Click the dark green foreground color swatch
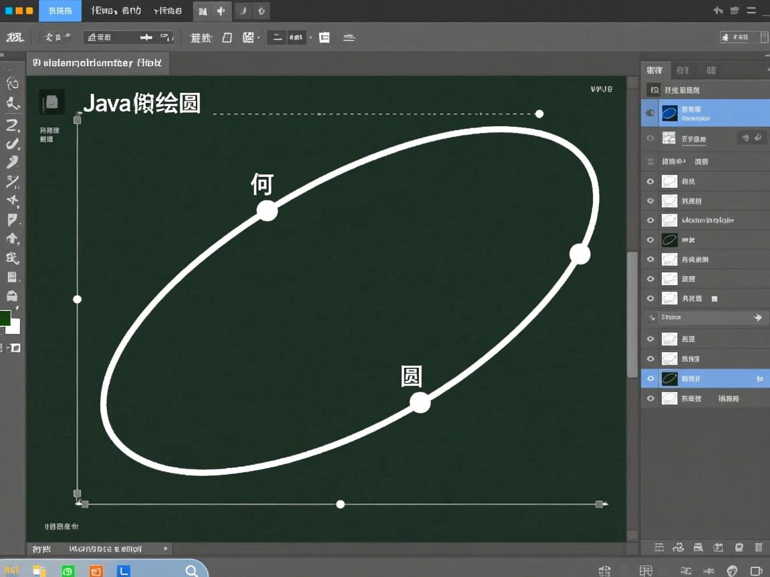 pos(5,319)
